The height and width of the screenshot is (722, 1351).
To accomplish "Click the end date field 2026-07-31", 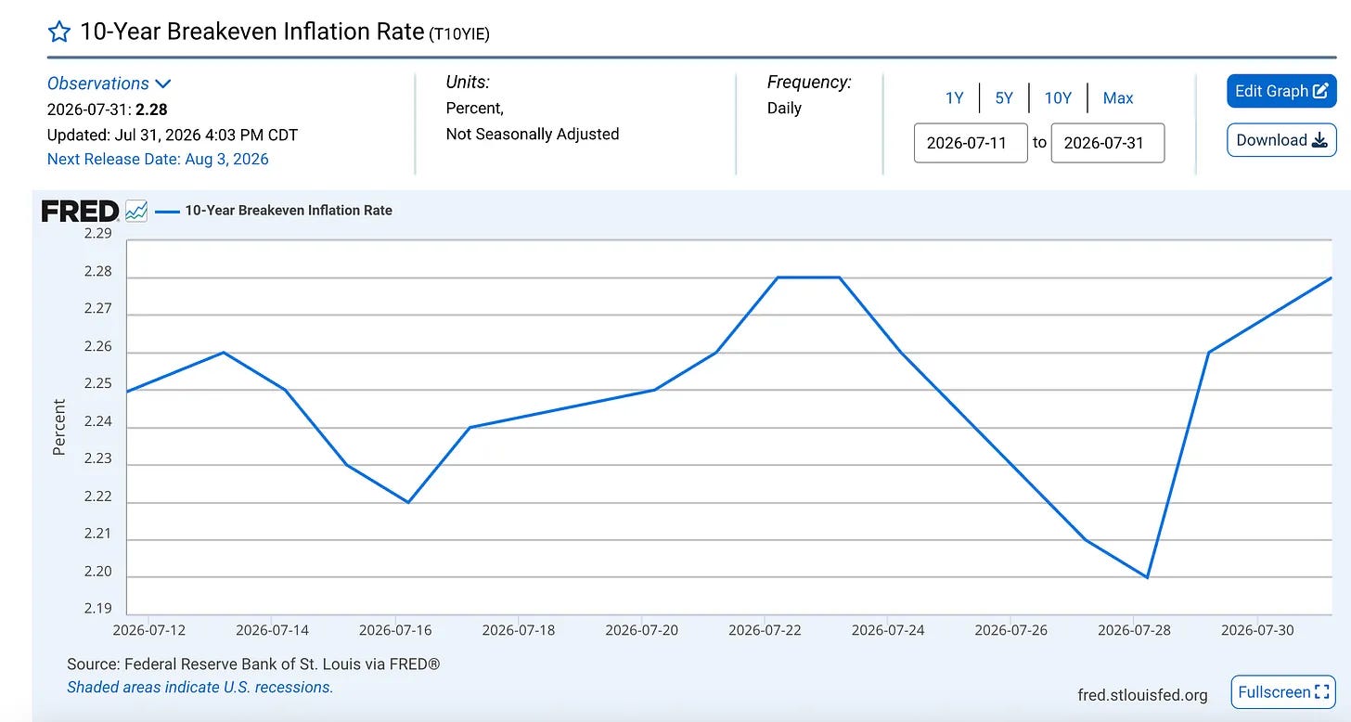I will pyautogui.click(x=1108, y=143).
